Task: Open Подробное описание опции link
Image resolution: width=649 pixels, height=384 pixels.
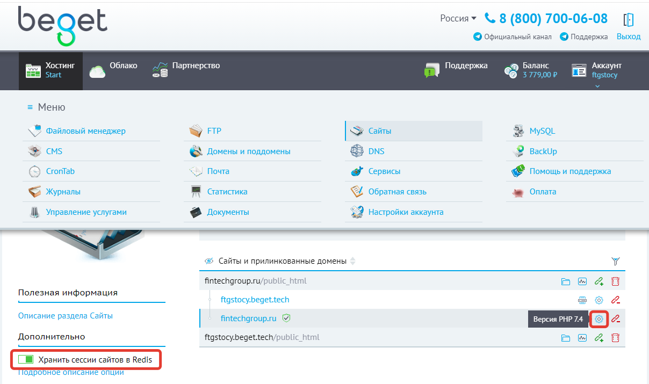Action: point(71,372)
